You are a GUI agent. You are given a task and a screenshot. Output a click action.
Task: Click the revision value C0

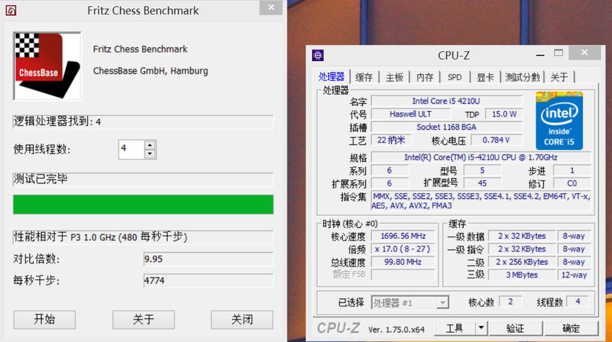pyautogui.click(x=572, y=183)
